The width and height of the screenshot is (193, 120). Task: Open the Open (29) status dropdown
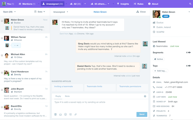coord(9,12)
